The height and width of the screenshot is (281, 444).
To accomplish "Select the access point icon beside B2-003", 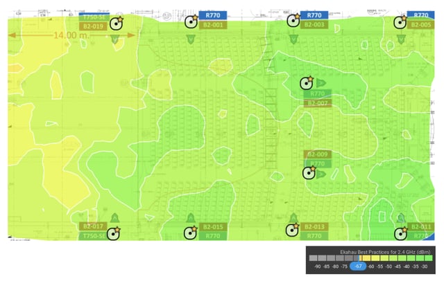I will pos(293,21).
